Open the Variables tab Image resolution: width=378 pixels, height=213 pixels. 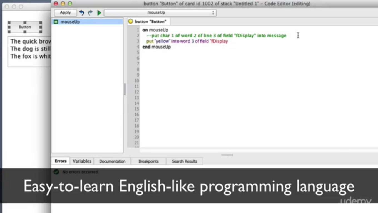pos(82,161)
